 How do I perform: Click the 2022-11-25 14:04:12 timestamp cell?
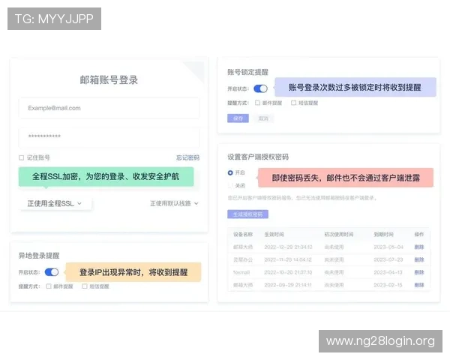(288, 259)
